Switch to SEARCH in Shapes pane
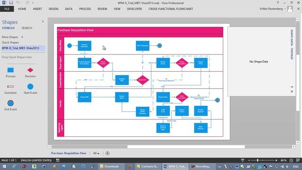302x170 pixels. (27, 28)
